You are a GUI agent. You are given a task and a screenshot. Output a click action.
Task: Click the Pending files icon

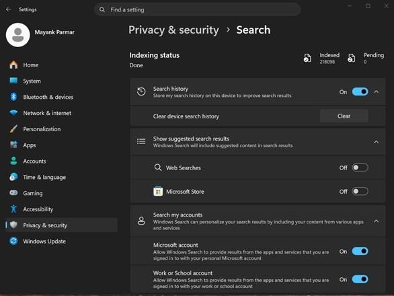tap(351, 58)
